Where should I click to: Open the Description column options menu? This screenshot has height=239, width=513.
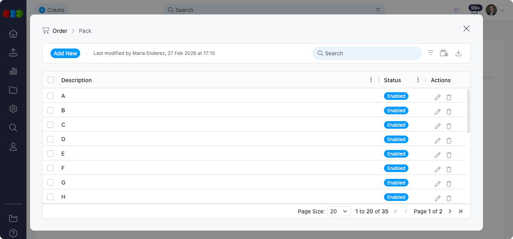[371, 80]
